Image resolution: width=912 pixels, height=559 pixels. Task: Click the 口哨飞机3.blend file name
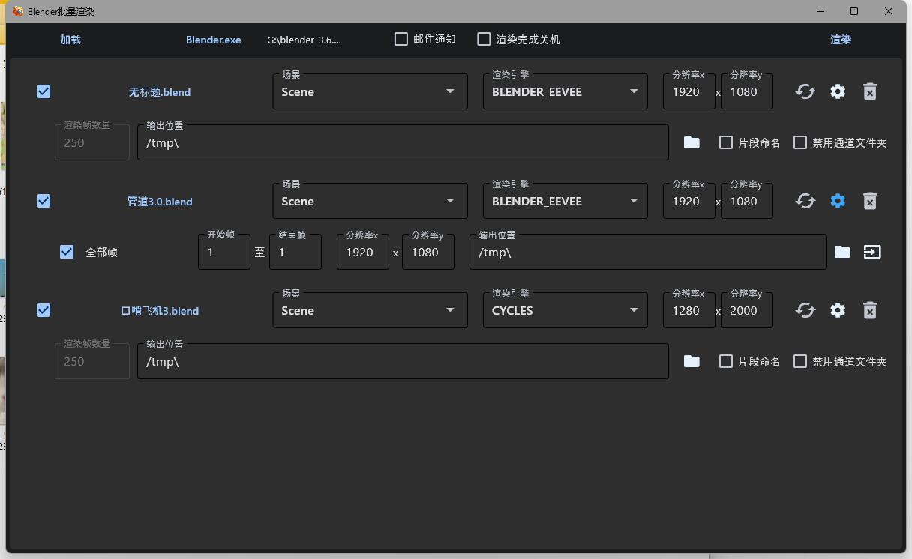[x=160, y=311]
